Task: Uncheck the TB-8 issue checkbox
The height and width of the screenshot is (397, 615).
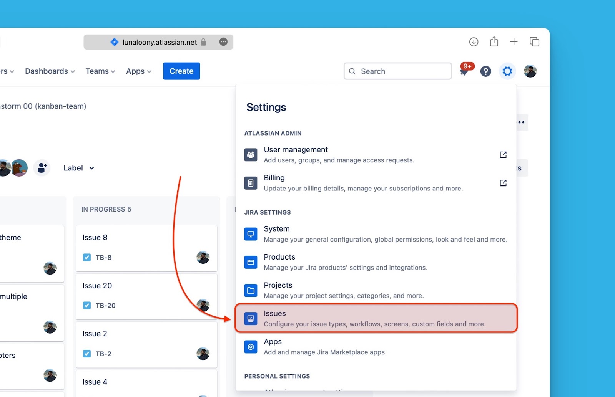Action: click(87, 257)
